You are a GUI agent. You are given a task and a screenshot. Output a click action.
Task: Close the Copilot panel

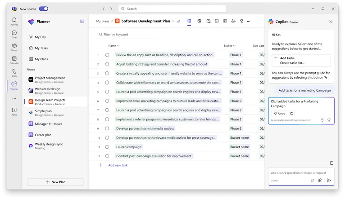pyautogui.click(x=331, y=22)
